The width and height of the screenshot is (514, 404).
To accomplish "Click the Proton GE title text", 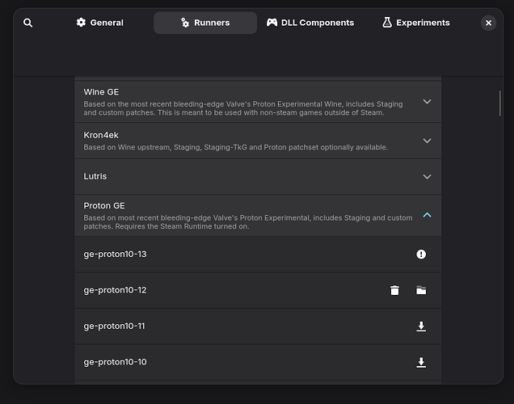I will tap(104, 206).
